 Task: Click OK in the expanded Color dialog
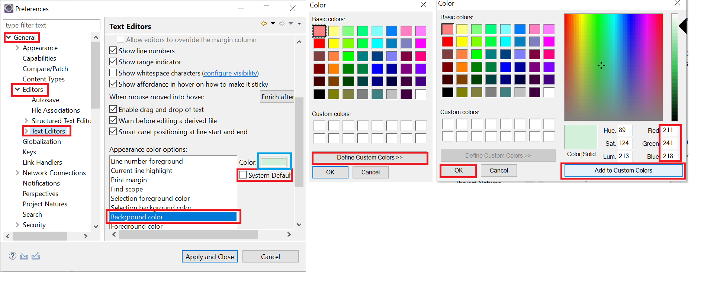pyautogui.click(x=459, y=170)
